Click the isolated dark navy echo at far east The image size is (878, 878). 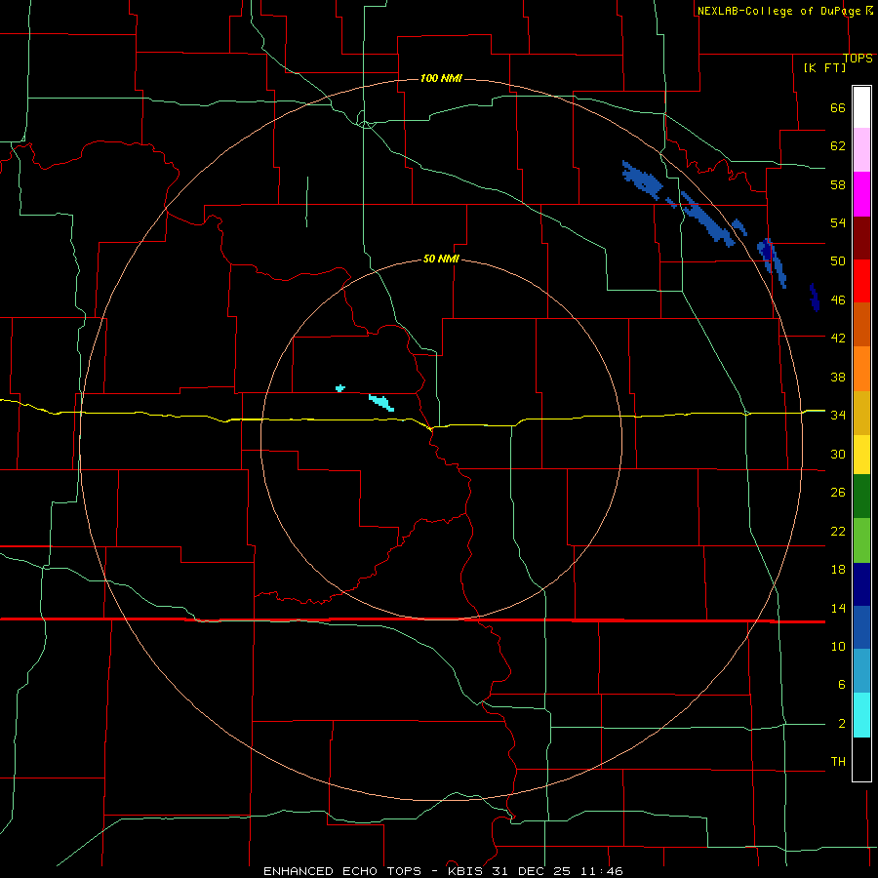(815, 298)
